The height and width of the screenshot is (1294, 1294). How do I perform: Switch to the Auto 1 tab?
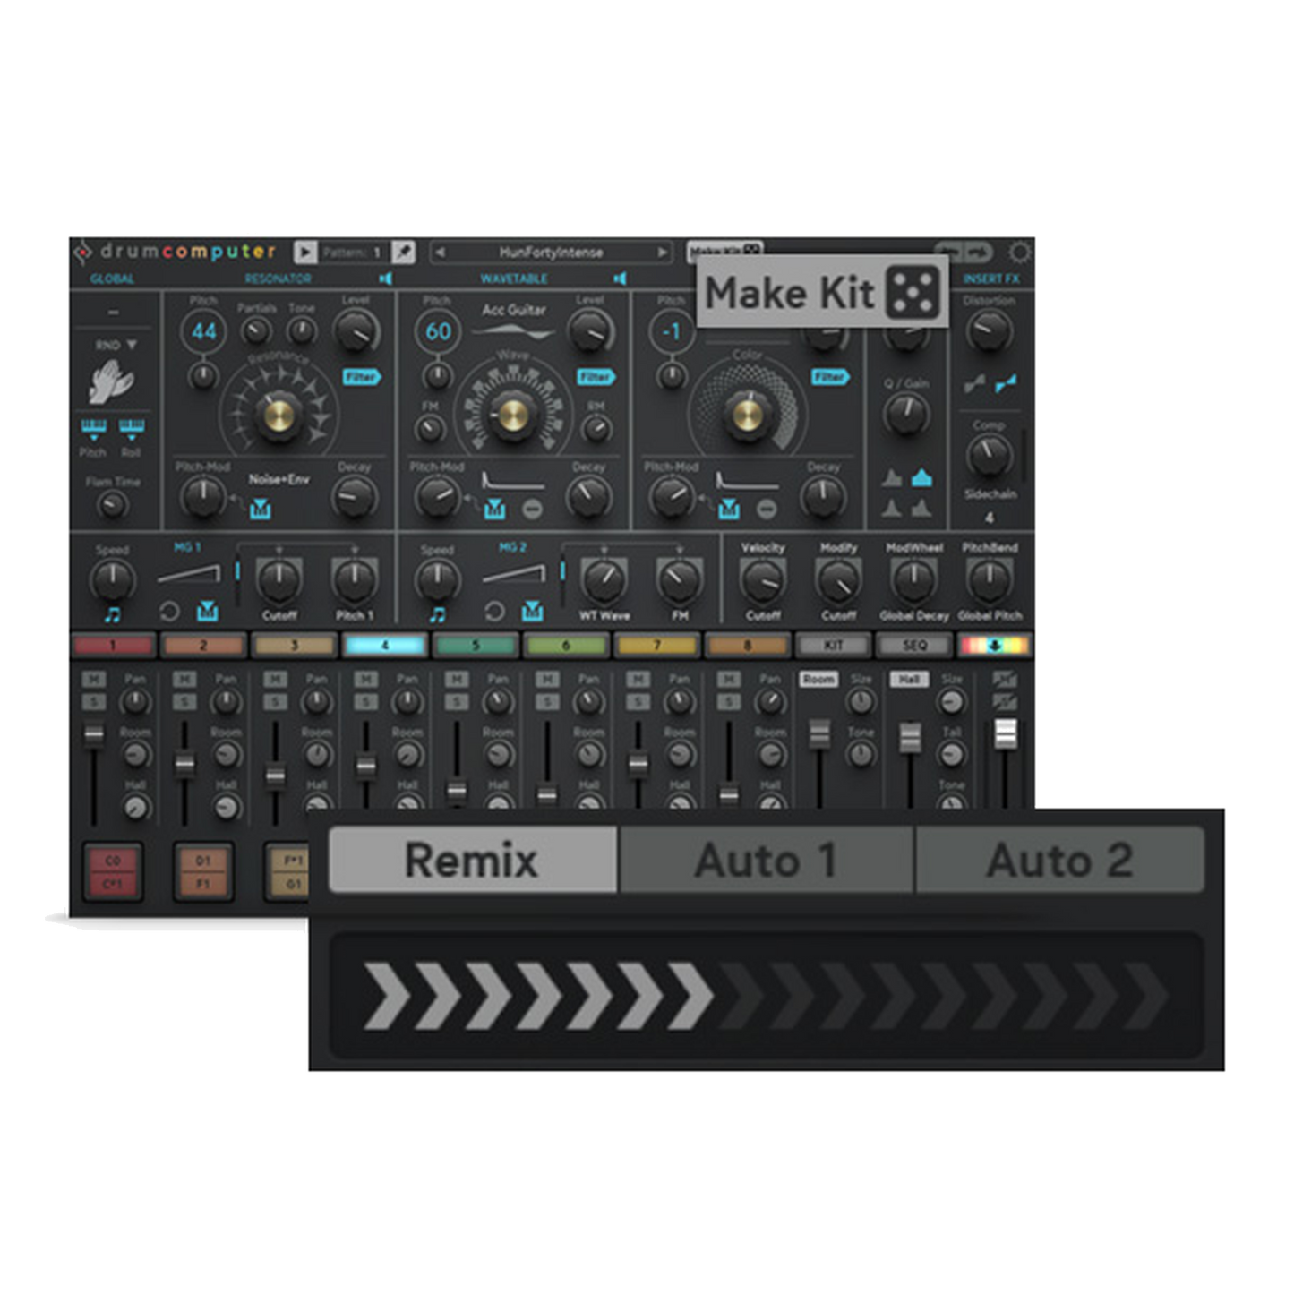(x=766, y=860)
